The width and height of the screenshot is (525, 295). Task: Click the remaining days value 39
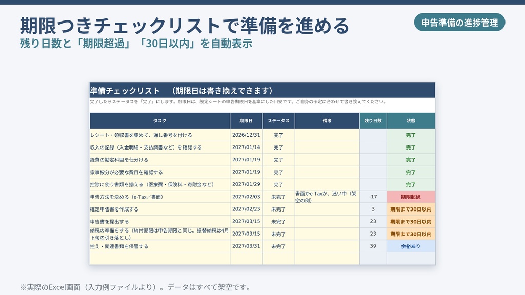pyautogui.click(x=373, y=246)
